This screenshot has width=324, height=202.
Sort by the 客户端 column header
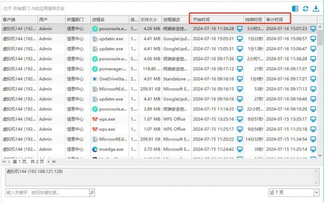coord(19,19)
